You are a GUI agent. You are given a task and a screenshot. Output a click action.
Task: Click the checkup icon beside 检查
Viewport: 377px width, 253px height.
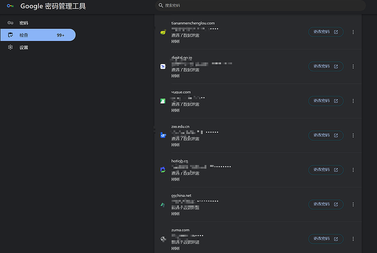(10, 35)
